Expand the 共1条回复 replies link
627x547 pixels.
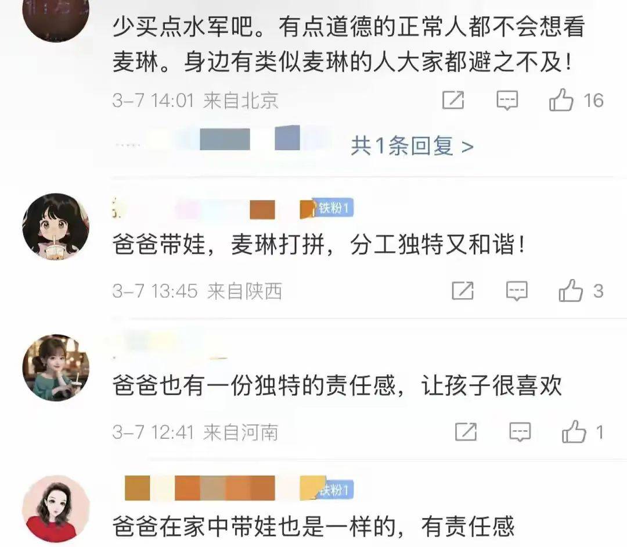(x=412, y=145)
